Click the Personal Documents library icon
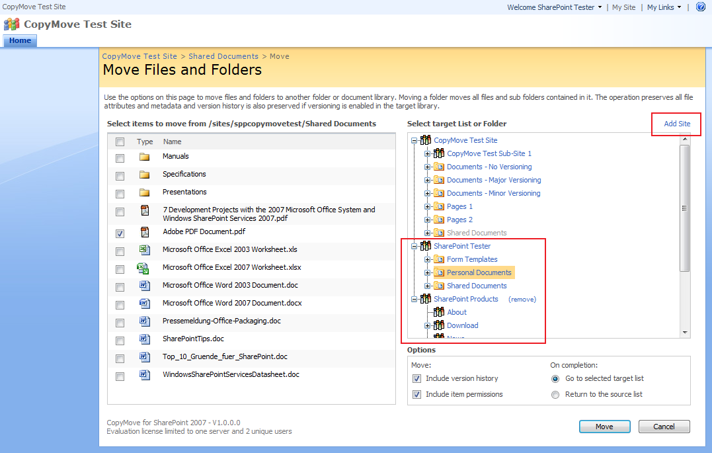The height and width of the screenshot is (453, 712). click(439, 272)
